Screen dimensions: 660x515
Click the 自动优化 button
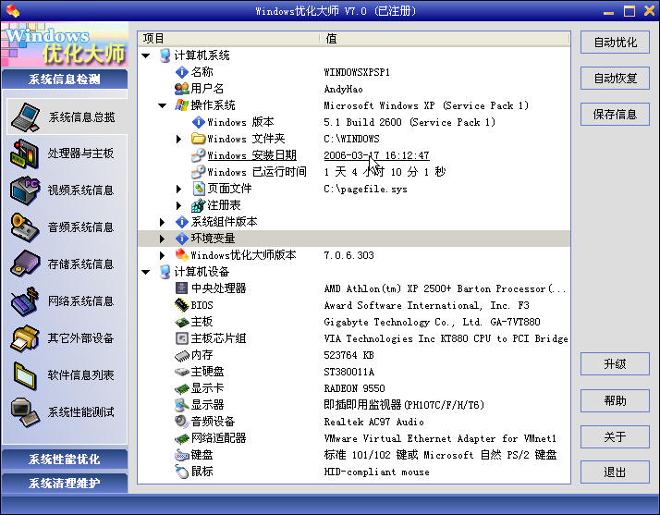pyautogui.click(x=615, y=43)
